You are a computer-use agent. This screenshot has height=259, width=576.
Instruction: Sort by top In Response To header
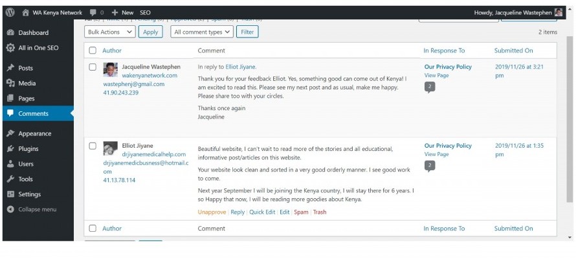point(444,51)
